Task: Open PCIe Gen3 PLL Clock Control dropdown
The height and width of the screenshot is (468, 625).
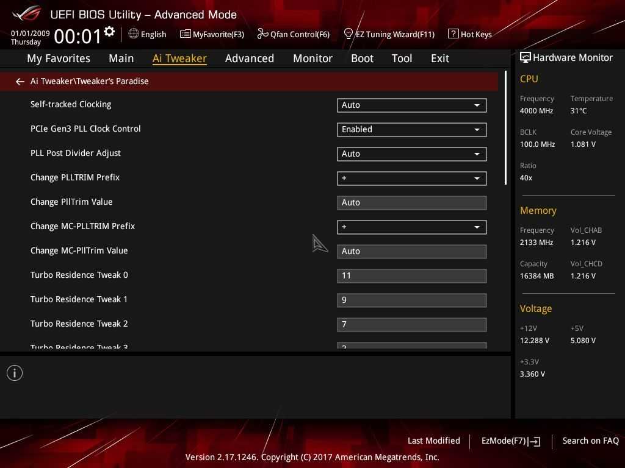Action: 411,129
